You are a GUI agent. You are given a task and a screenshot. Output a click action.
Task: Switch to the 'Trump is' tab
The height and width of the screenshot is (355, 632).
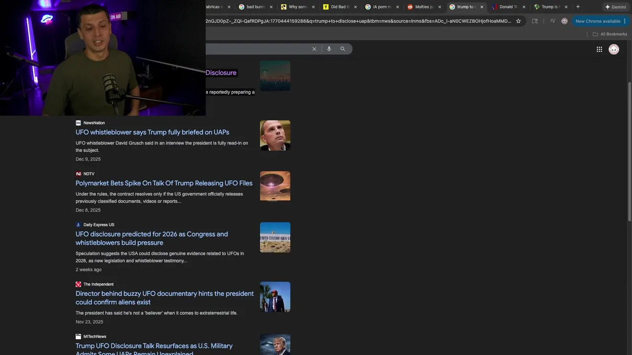point(550,7)
